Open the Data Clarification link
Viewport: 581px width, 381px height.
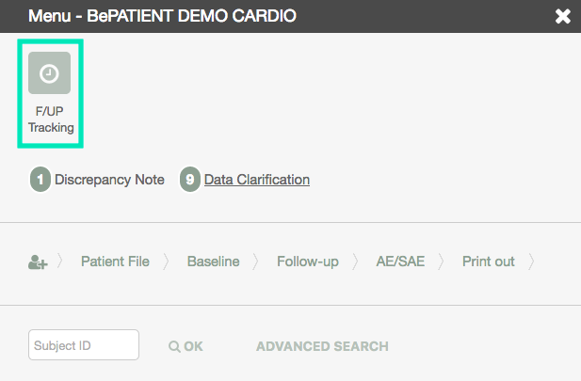pos(257,180)
